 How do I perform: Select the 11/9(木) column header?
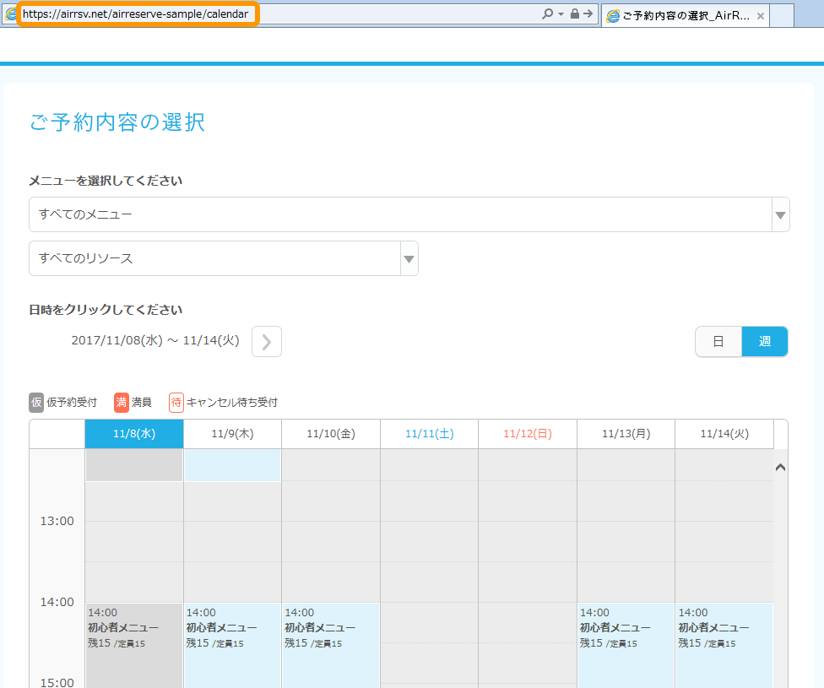(232, 434)
